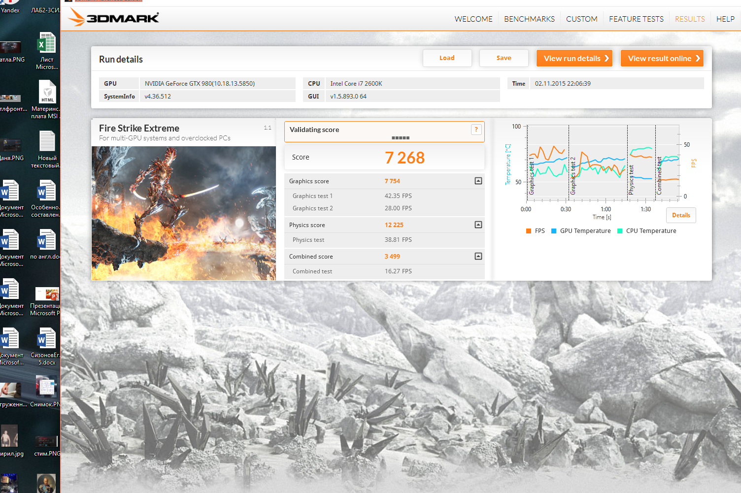
Task: Open chart Details button
Action: (681, 215)
